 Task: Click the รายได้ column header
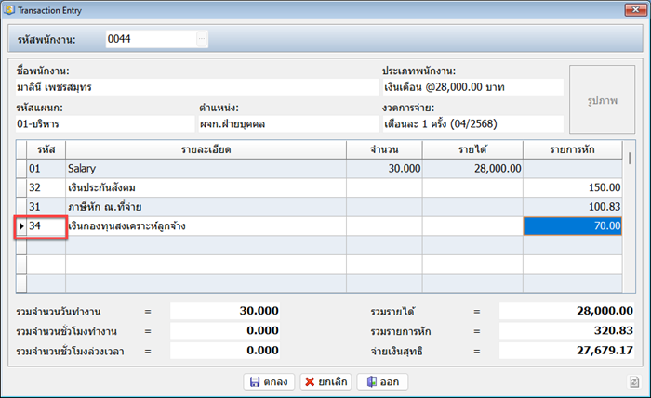pyautogui.click(x=472, y=149)
